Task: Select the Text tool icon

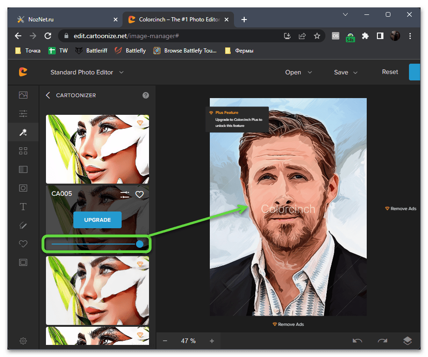Action: [23, 207]
